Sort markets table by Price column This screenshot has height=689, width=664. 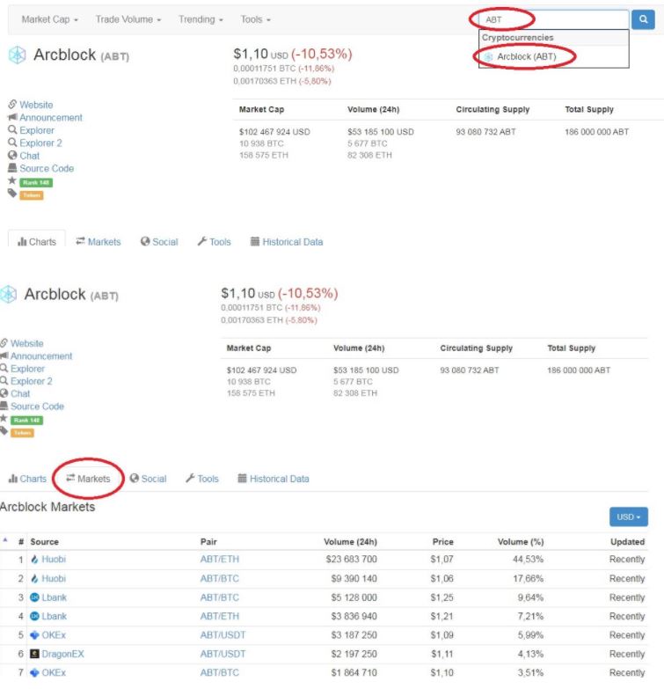(x=442, y=542)
